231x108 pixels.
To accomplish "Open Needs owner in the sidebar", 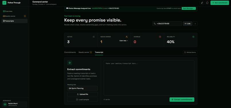I will click(14, 16).
